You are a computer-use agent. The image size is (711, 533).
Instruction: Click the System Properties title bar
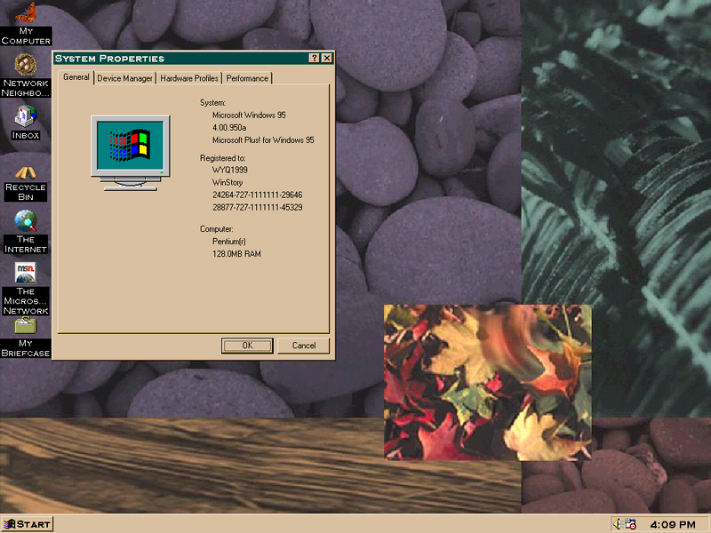(178, 59)
